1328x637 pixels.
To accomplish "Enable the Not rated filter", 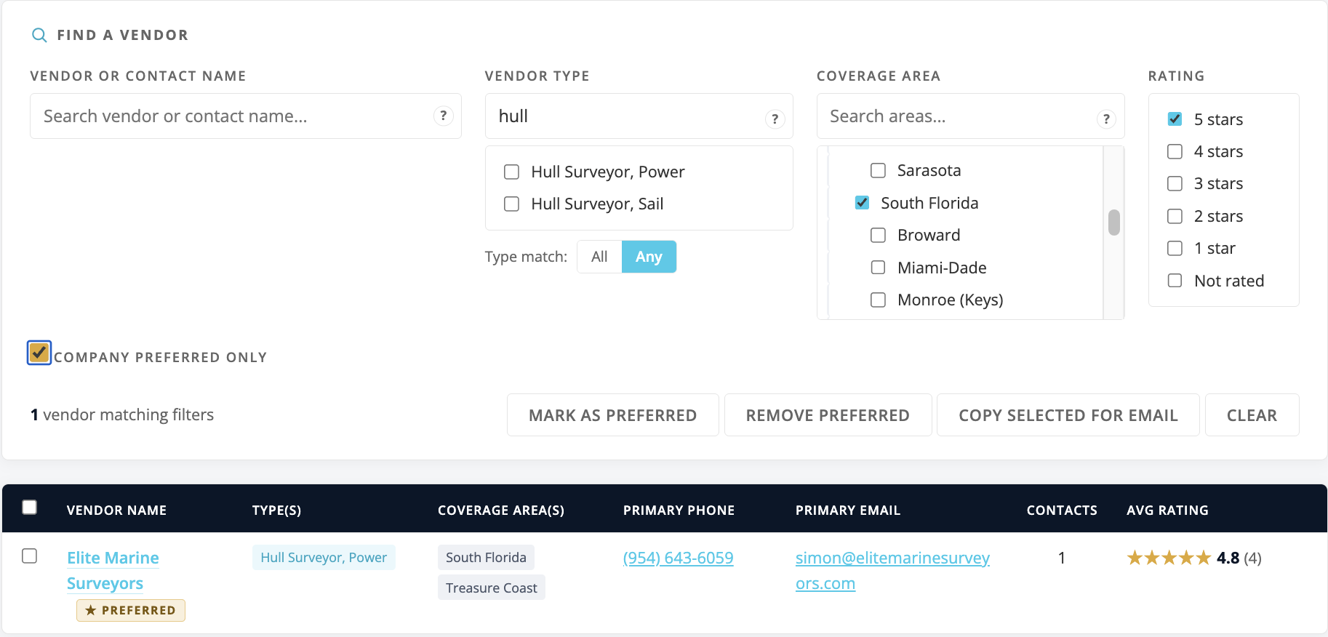I will 1175,280.
